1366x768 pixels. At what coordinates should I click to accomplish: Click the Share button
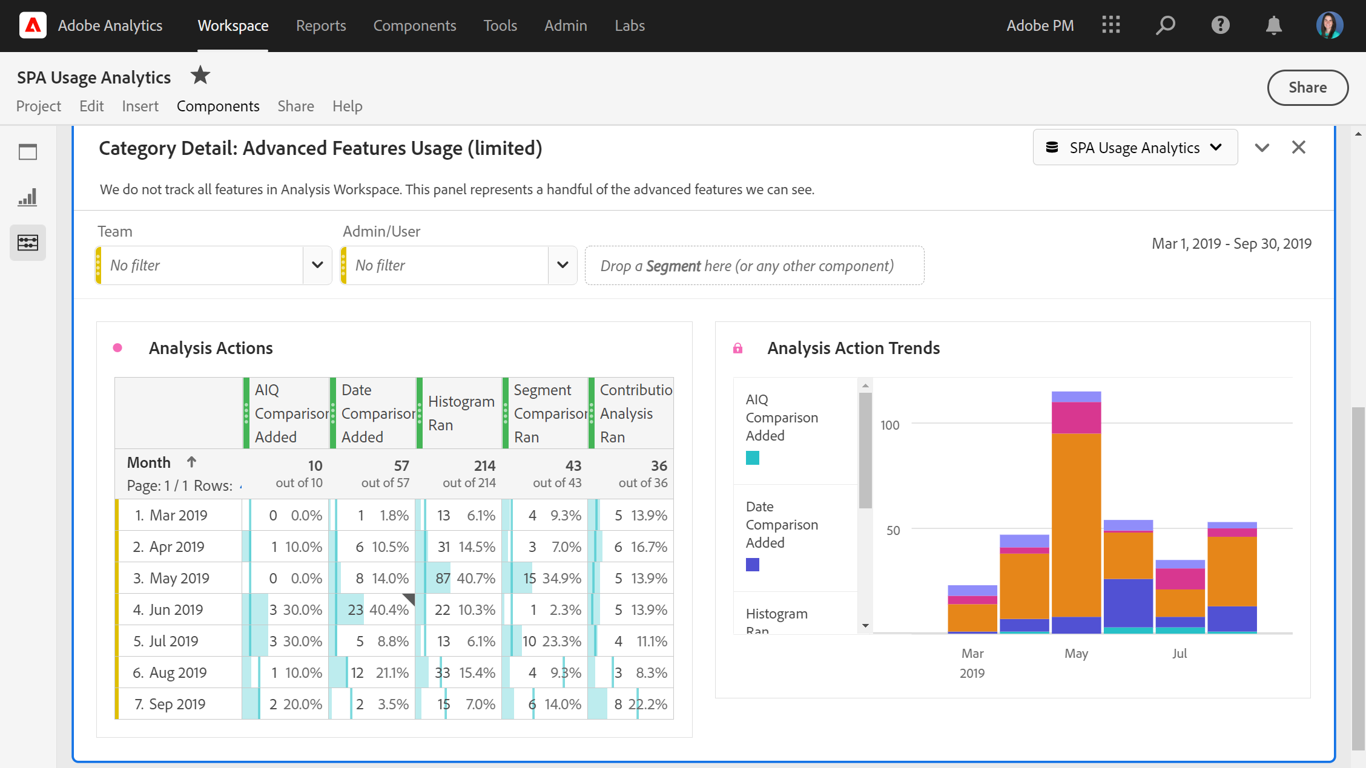click(1307, 88)
